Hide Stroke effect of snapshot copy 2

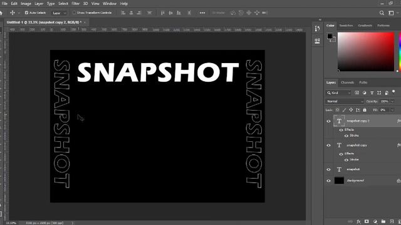(x=346, y=136)
